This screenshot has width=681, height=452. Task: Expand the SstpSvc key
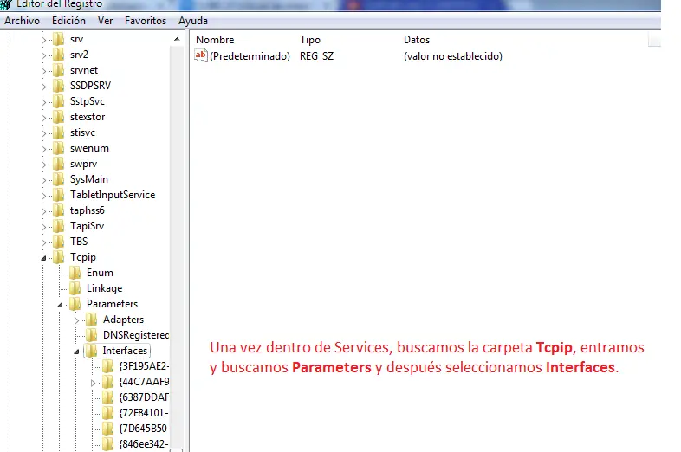point(43,102)
